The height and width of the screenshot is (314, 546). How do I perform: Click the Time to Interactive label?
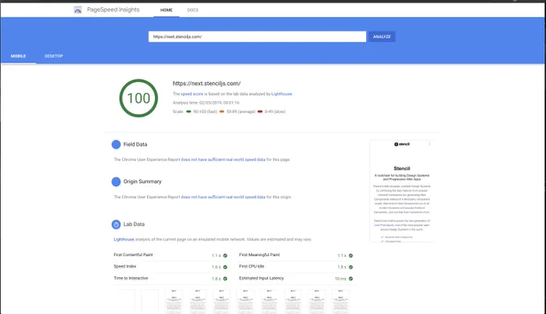pyautogui.click(x=131, y=278)
